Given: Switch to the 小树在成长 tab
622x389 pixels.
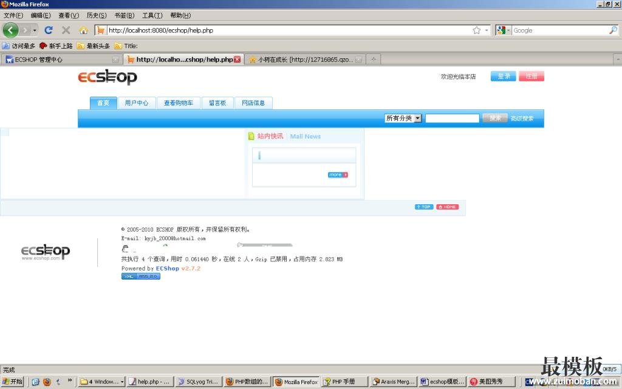Looking at the screenshot, I should 306,60.
